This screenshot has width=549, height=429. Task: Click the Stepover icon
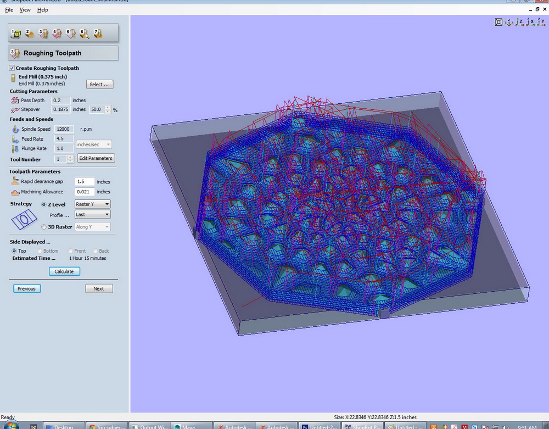click(15, 110)
